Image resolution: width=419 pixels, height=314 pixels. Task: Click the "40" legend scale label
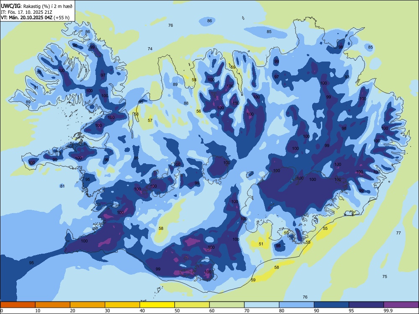142,311
